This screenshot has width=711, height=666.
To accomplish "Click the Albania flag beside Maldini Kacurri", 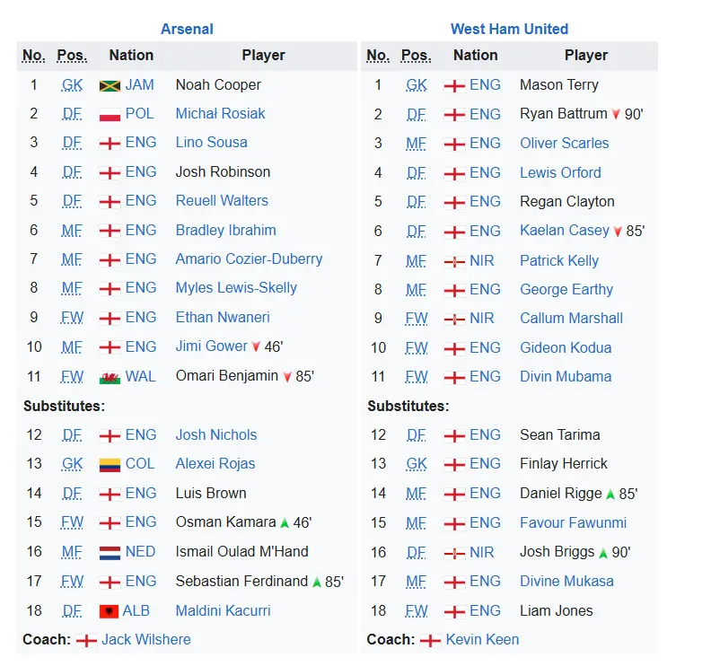I will pos(110,611).
